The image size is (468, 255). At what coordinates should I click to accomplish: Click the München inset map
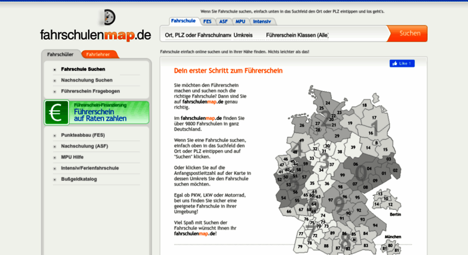391,247
